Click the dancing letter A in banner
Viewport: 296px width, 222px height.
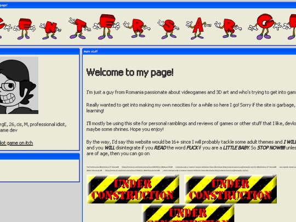(198, 29)
